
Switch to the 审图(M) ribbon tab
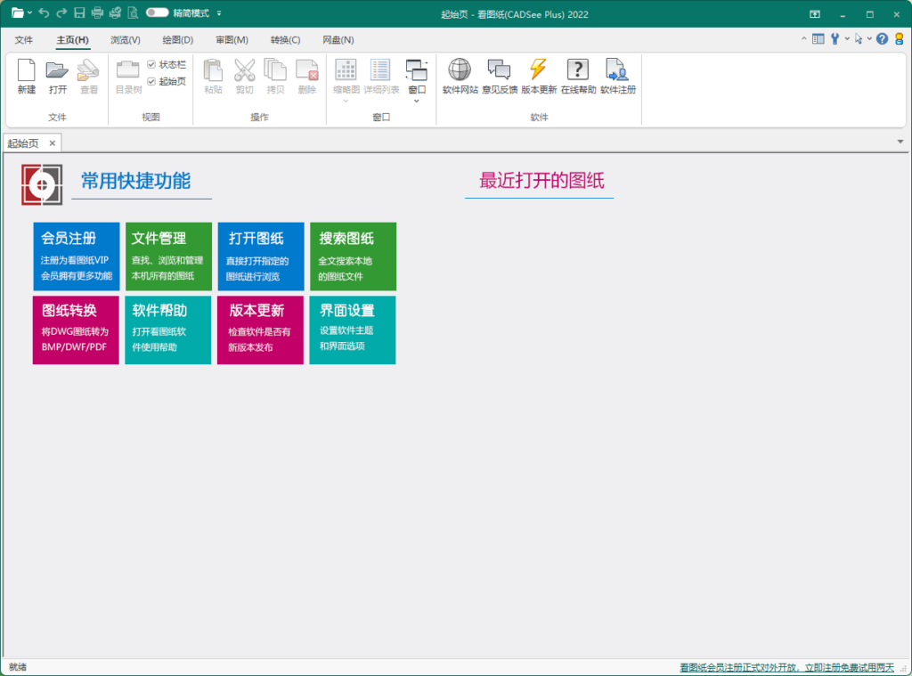(x=232, y=39)
